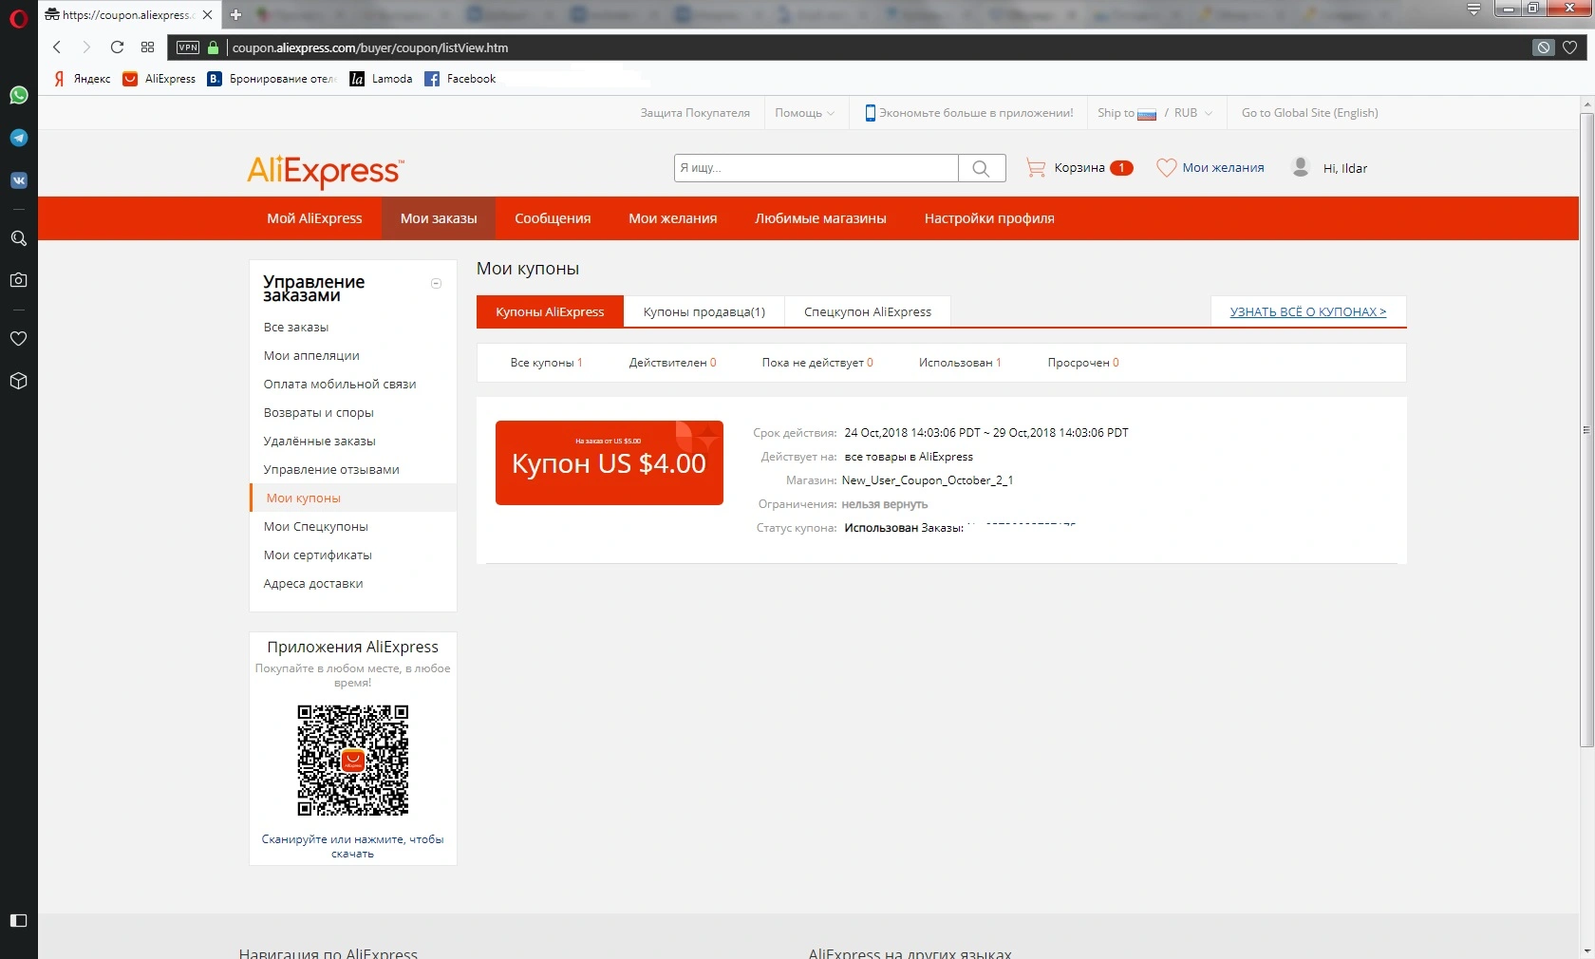The width and height of the screenshot is (1595, 959).
Task: Open Мои желания heart in the header
Action: coord(1210,168)
